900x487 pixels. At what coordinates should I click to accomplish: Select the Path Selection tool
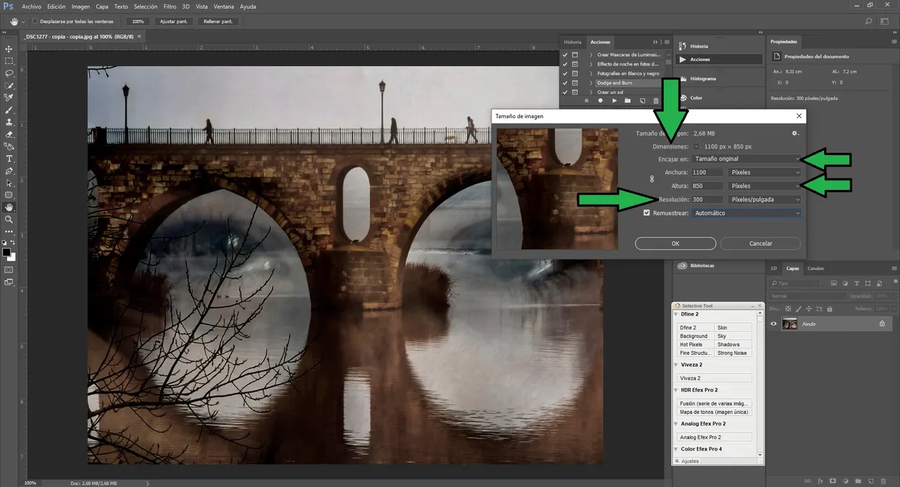point(9,183)
